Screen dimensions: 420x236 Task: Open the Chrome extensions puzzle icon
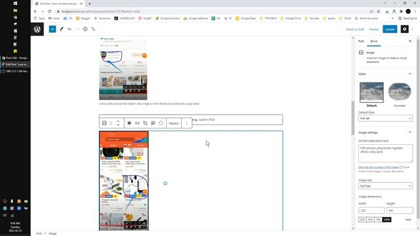[401, 12]
